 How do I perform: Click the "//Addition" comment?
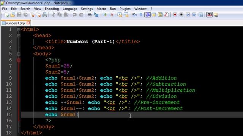161,78
